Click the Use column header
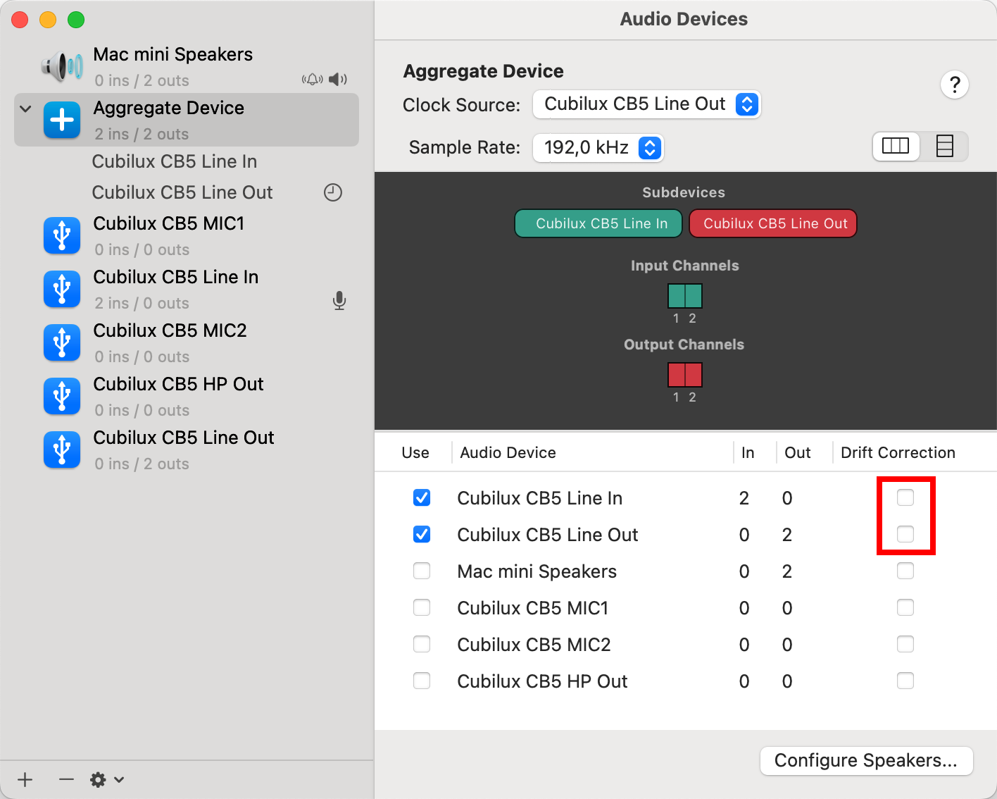 pyautogui.click(x=415, y=452)
